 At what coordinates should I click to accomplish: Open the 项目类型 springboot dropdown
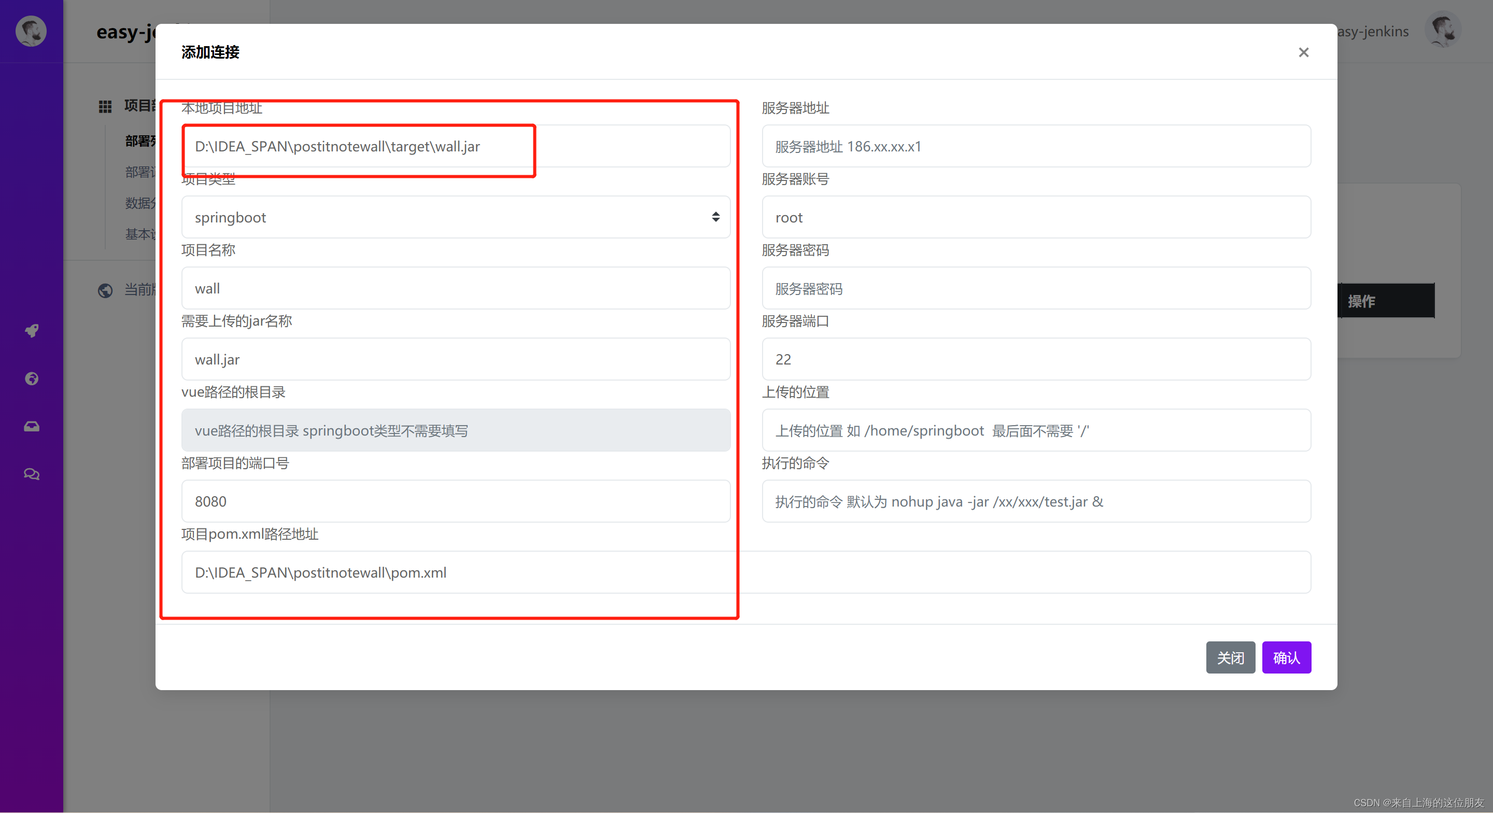click(456, 217)
